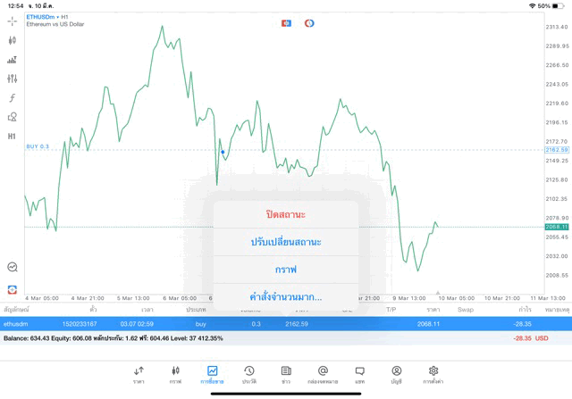Open the candlestick chart type icon
The height and width of the screenshot is (399, 572).
[x=12, y=40]
